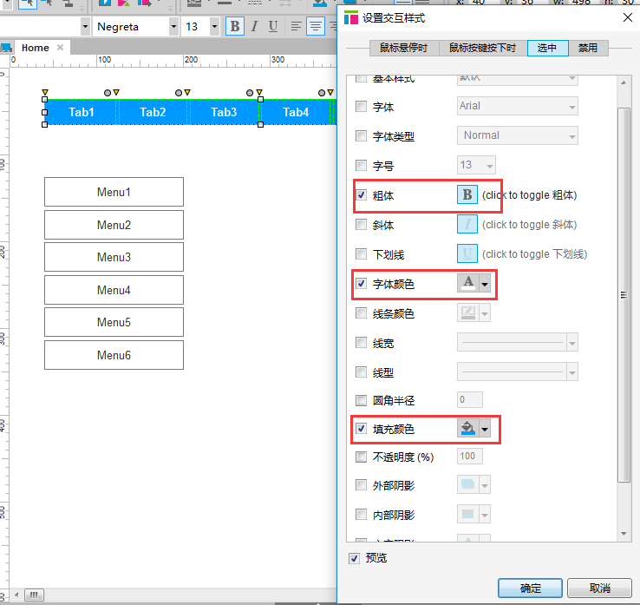Close the 设置交互样式 dialog
640x605 pixels.
tap(627, 17)
